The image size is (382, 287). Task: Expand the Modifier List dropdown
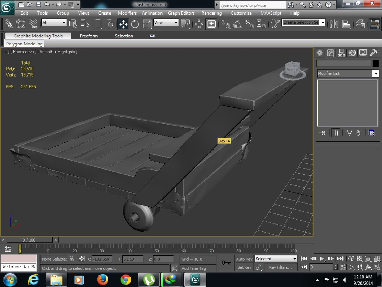tap(348, 73)
